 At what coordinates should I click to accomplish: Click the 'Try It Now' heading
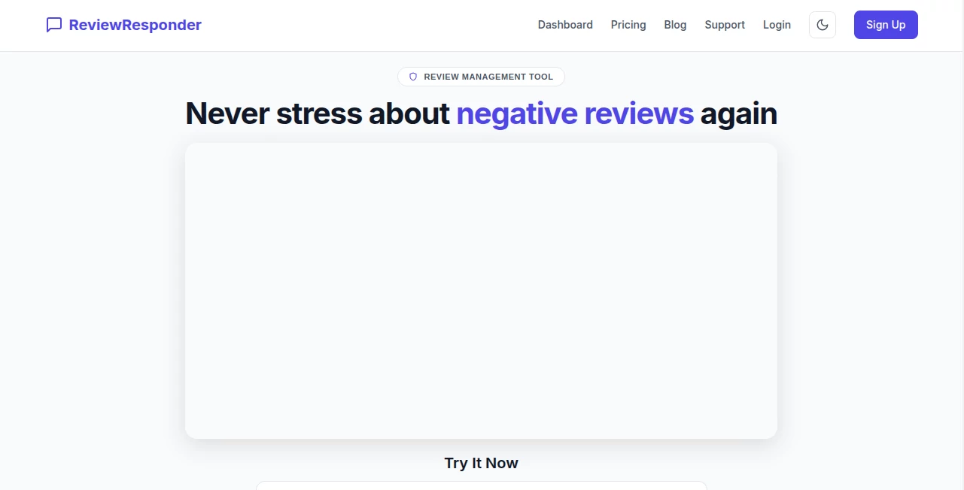(x=481, y=463)
